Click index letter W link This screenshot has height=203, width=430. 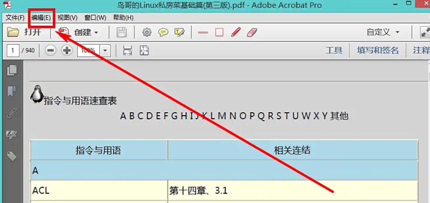[x=306, y=116]
